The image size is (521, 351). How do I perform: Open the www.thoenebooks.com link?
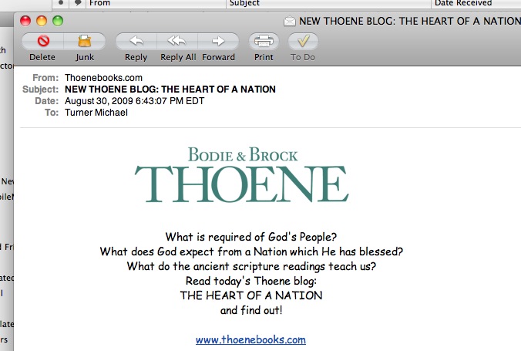[250, 339]
